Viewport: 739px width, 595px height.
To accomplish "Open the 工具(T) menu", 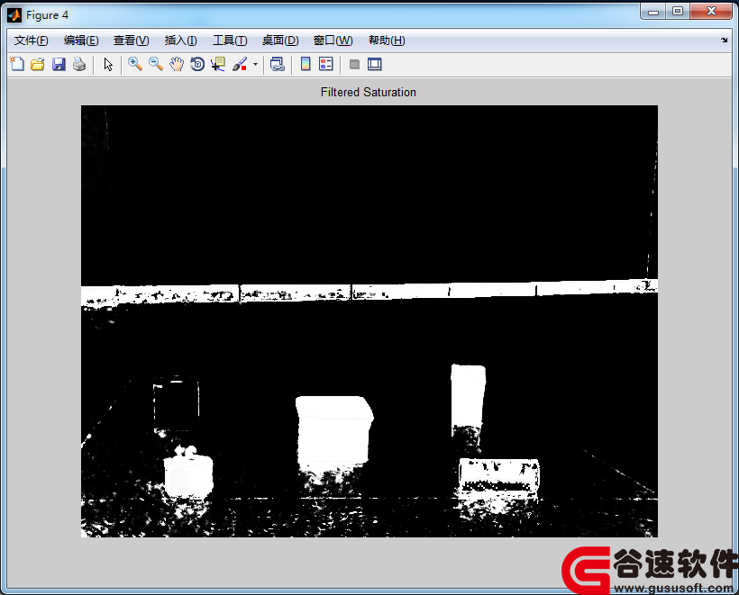I will [230, 41].
